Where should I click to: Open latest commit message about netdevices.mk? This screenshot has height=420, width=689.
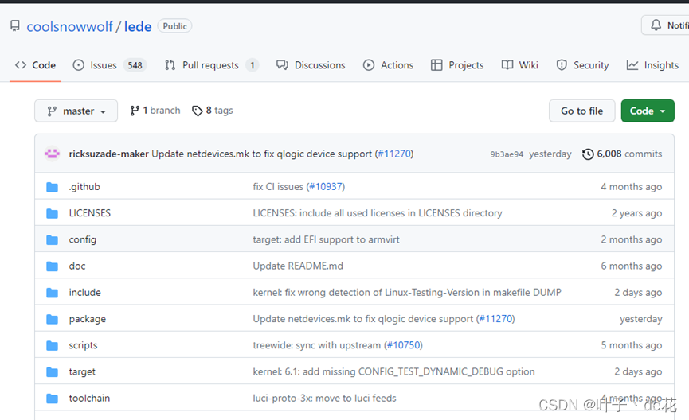(261, 154)
